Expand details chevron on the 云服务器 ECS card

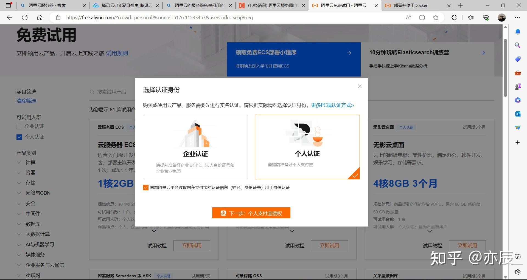click(154, 231)
